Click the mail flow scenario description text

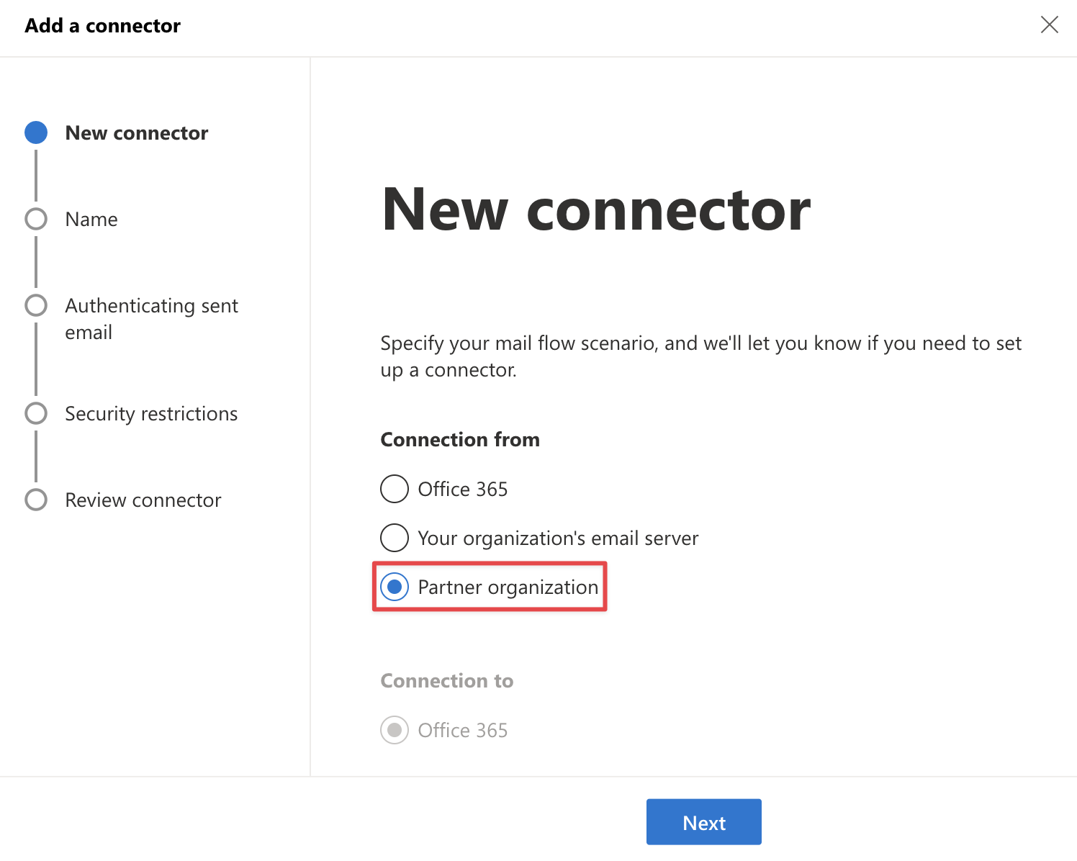(700, 356)
